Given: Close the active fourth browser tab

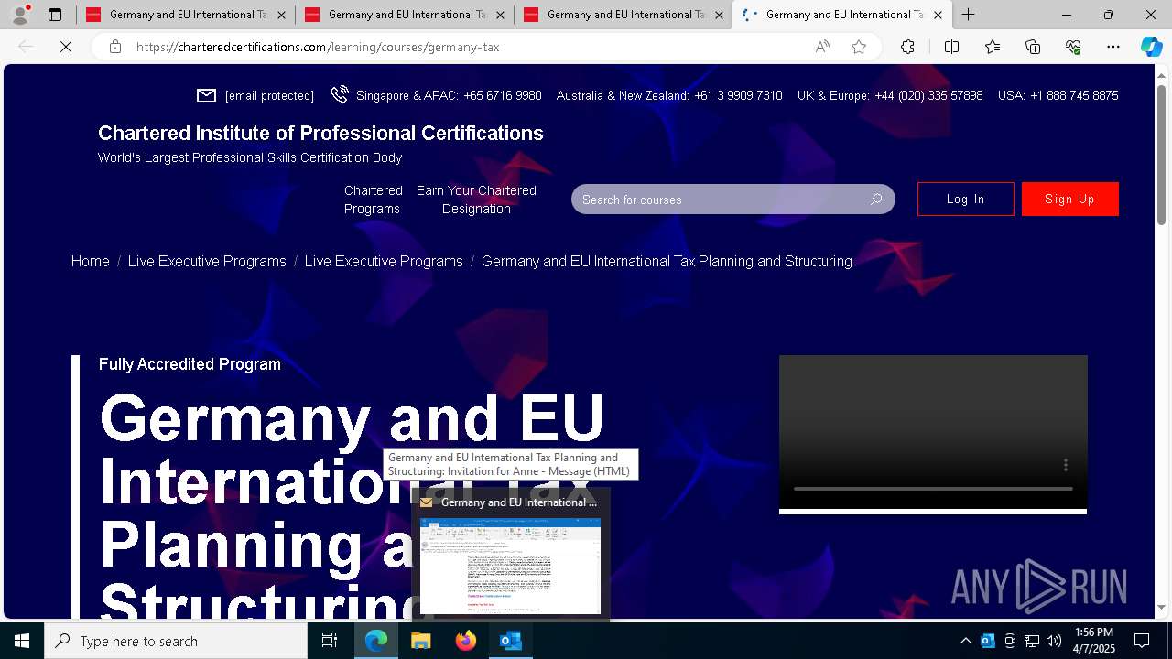Looking at the screenshot, I should point(938,15).
